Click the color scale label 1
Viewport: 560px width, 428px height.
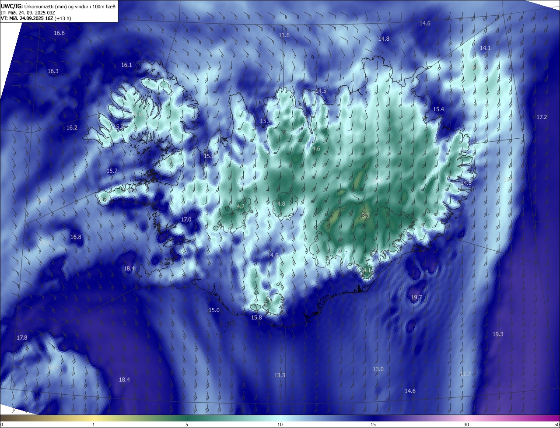coord(94,424)
